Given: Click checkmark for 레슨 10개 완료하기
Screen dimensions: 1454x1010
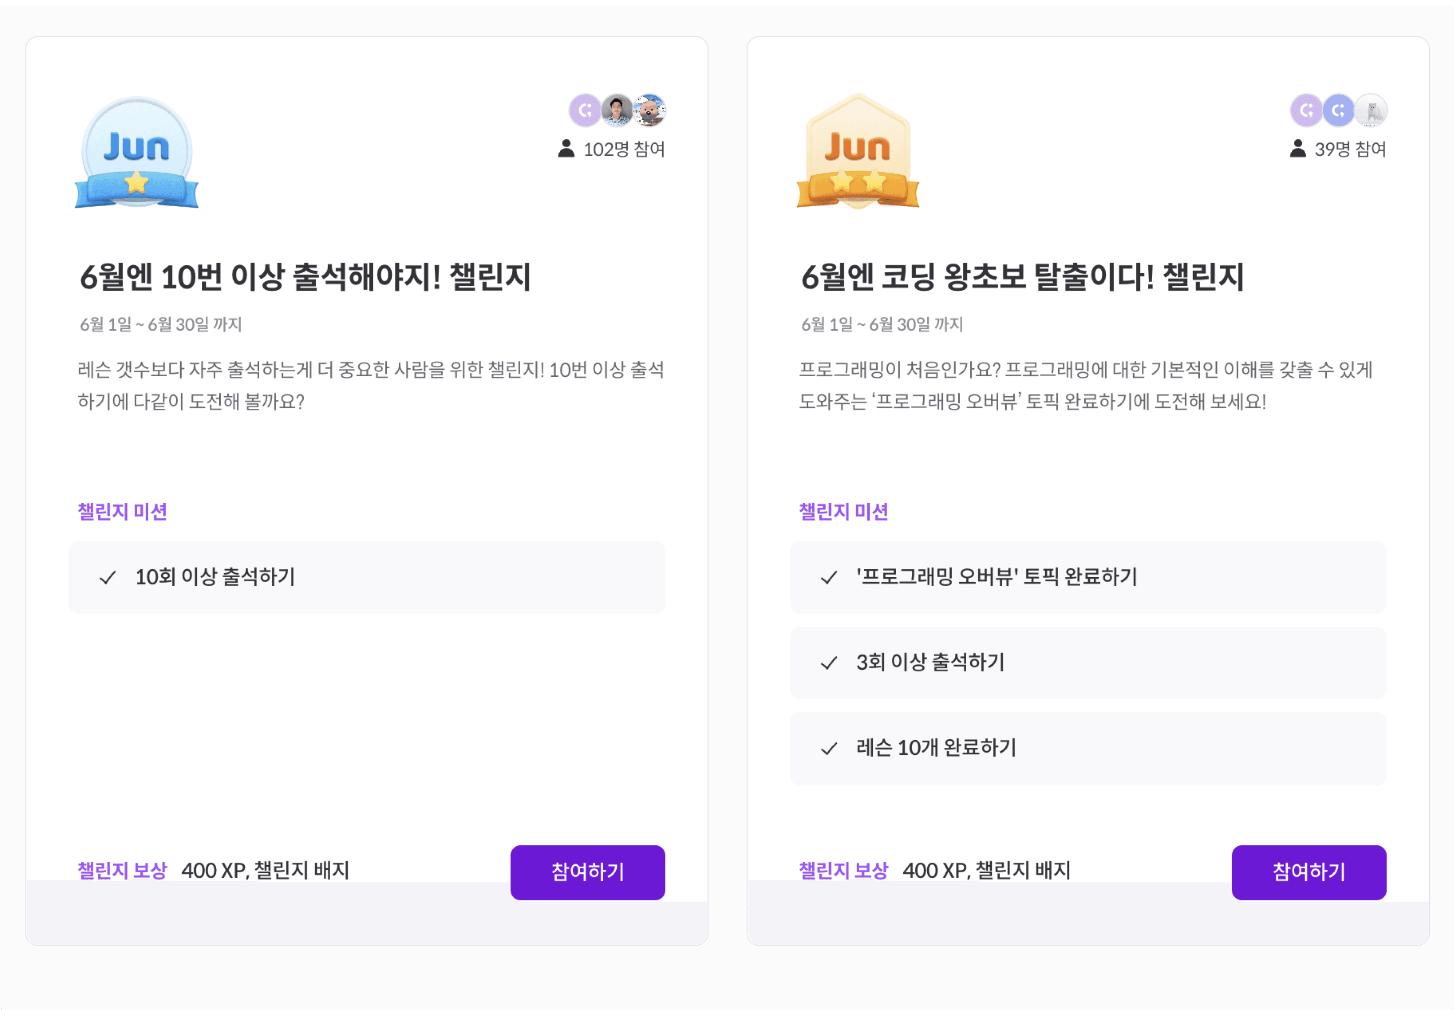Looking at the screenshot, I should [829, 749].
